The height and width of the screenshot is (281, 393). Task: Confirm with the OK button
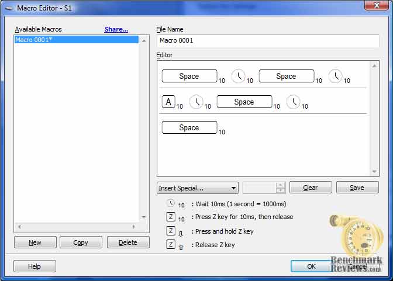[x=311, y=266]
